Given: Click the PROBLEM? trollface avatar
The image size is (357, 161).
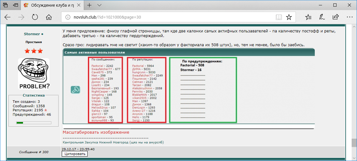Looking at the screenshot, I should coord(34,74).
